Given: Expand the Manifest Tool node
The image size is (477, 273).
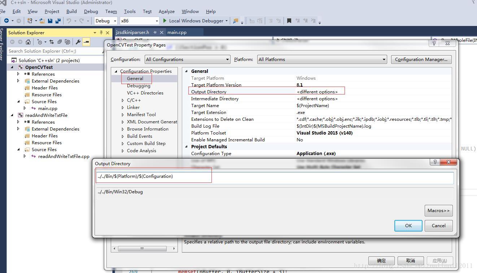Looking at the screenshot, I should click(123, 115).
